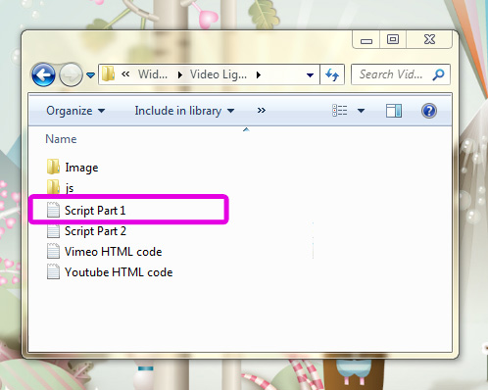Click the blue Back arrow button

point(43,74)
